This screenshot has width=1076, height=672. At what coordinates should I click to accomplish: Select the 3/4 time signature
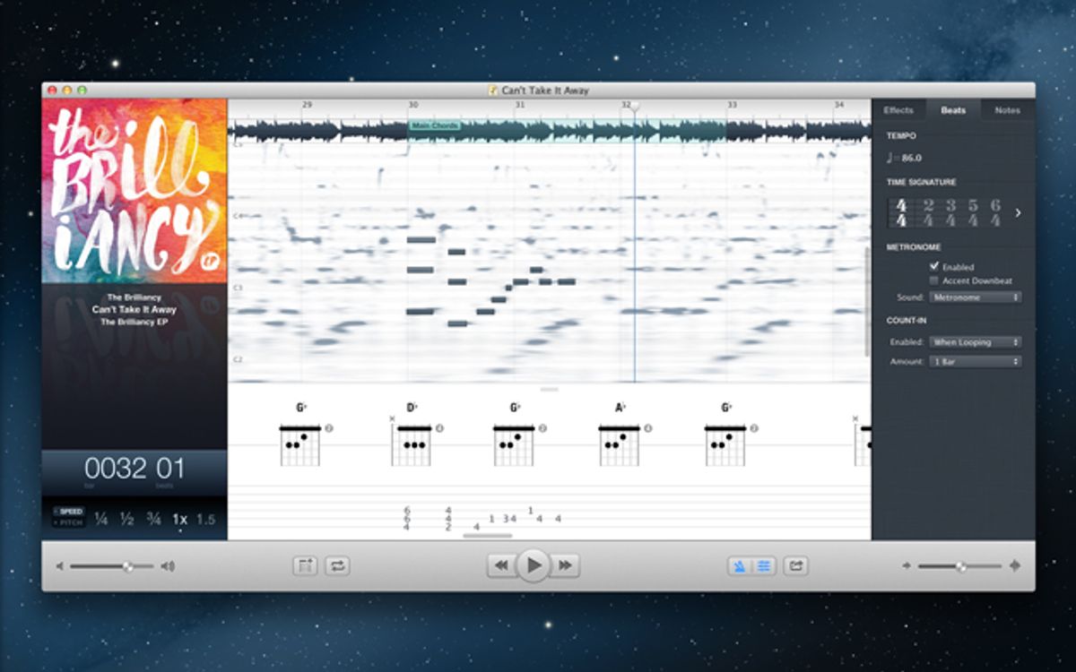tap(950, 213)
